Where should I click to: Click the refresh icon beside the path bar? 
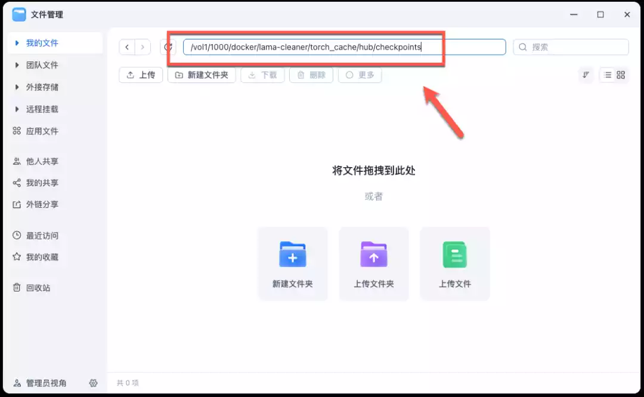168,47
